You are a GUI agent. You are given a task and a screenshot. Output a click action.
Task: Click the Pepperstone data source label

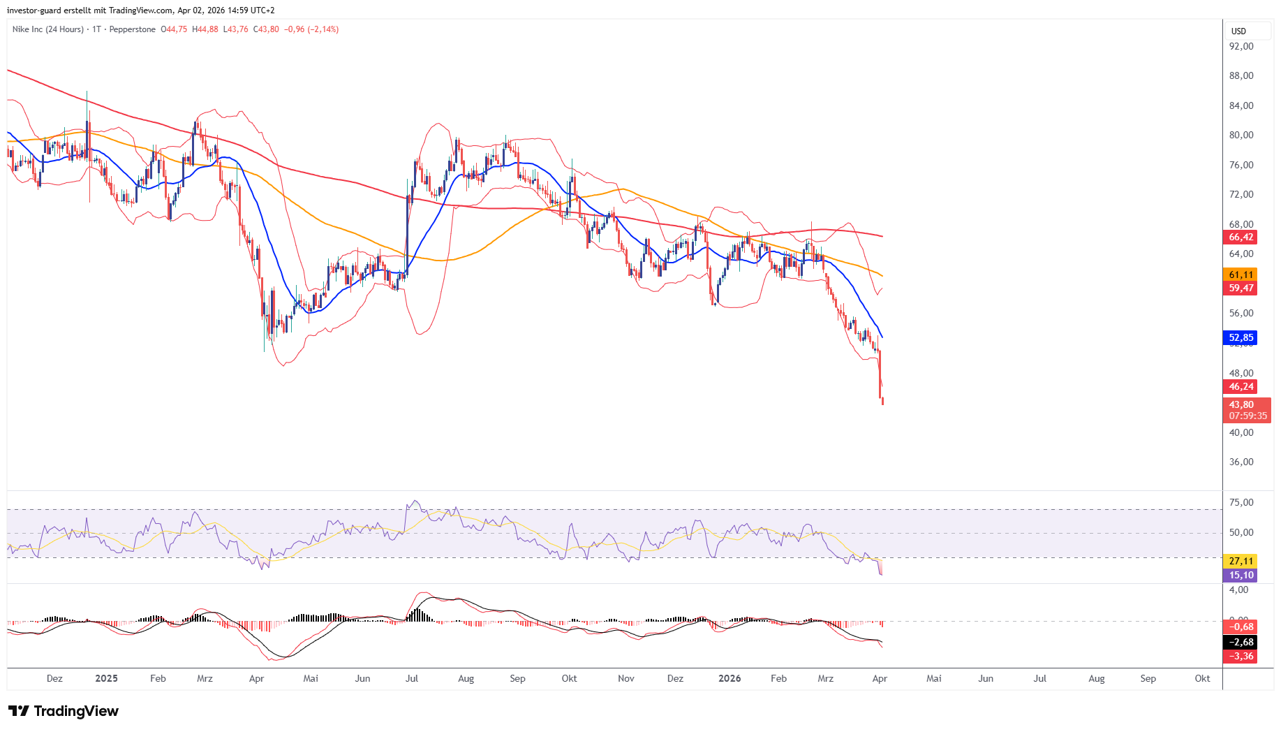133,29
